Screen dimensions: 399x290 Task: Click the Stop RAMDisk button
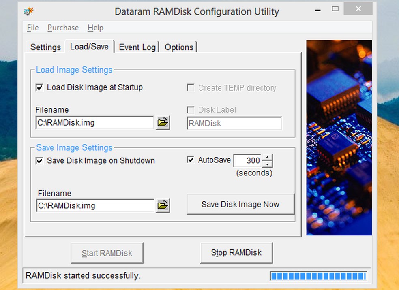coord(236,253)
